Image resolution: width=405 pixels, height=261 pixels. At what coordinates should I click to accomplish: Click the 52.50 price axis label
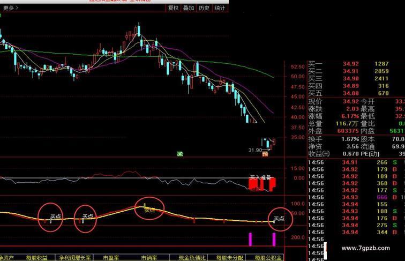298,66
